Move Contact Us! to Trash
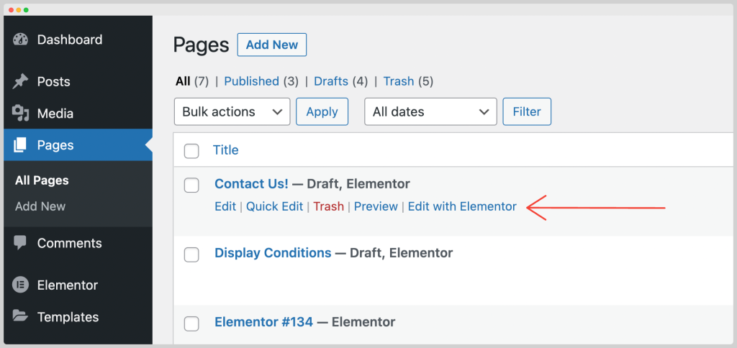 [x=328, y=206]
